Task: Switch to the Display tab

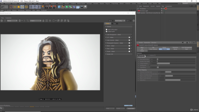Action: pyautogui.click(x=108, y=24)
